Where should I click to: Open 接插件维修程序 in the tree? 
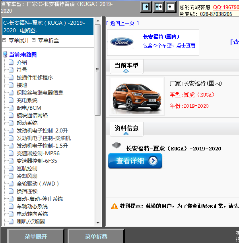point(35,77)
